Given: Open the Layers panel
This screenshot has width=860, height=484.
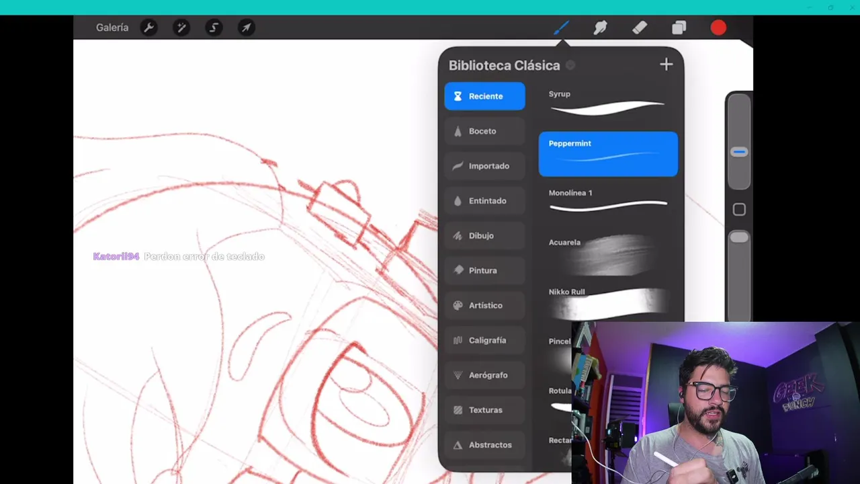Looking at the screenshot, I should [679, 28].
